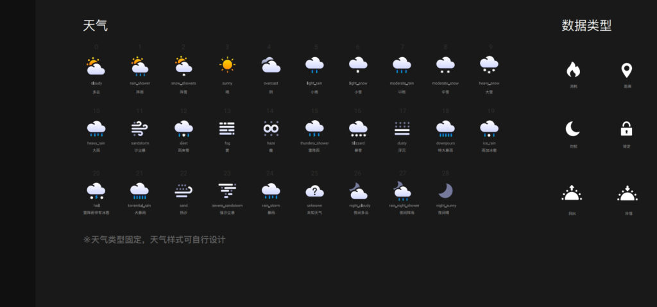Click the flame consumption icon
Screen dimensions: 657x307
573,69
